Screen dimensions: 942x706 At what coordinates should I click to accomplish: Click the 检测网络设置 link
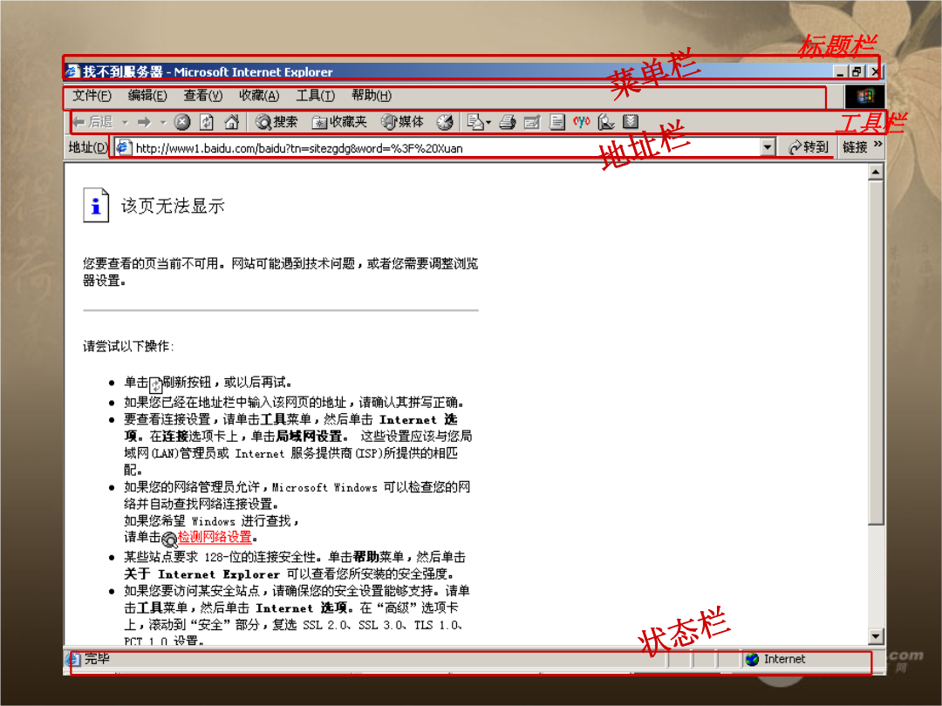(x=215, y=537)
